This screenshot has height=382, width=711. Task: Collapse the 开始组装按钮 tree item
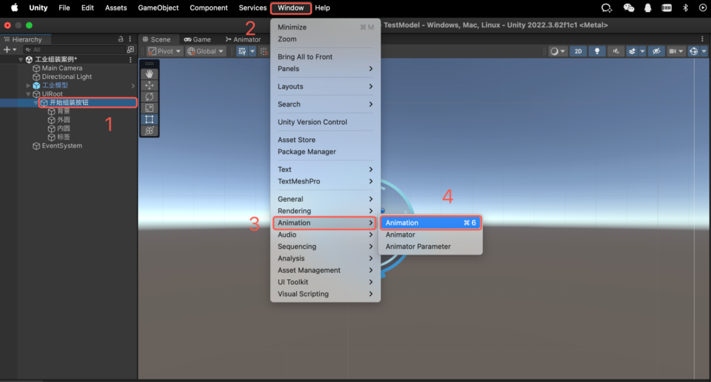coord(36,103)
